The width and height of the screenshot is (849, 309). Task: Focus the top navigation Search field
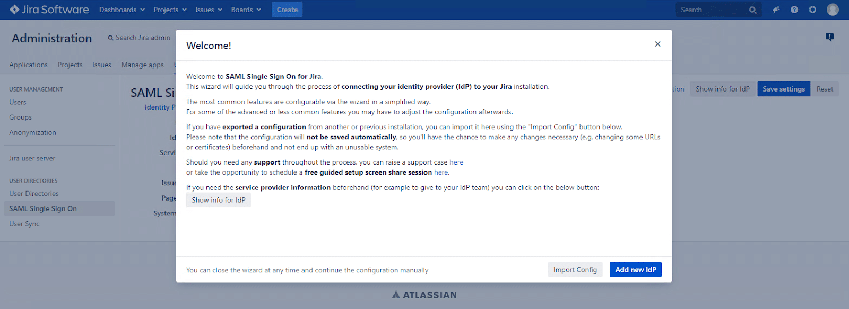click(711, 10)
